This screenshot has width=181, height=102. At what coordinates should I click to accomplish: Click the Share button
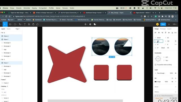tap(163, 24)
